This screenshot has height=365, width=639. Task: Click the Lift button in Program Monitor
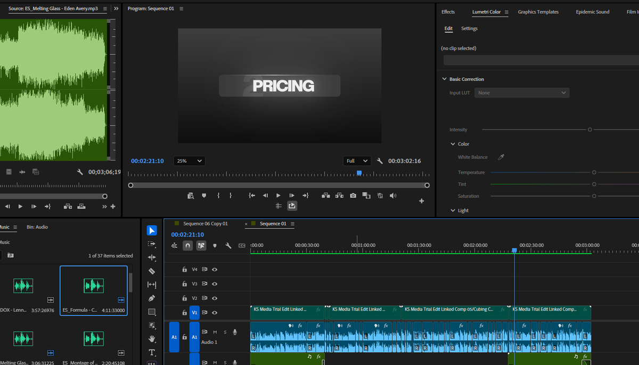point(325,196)
